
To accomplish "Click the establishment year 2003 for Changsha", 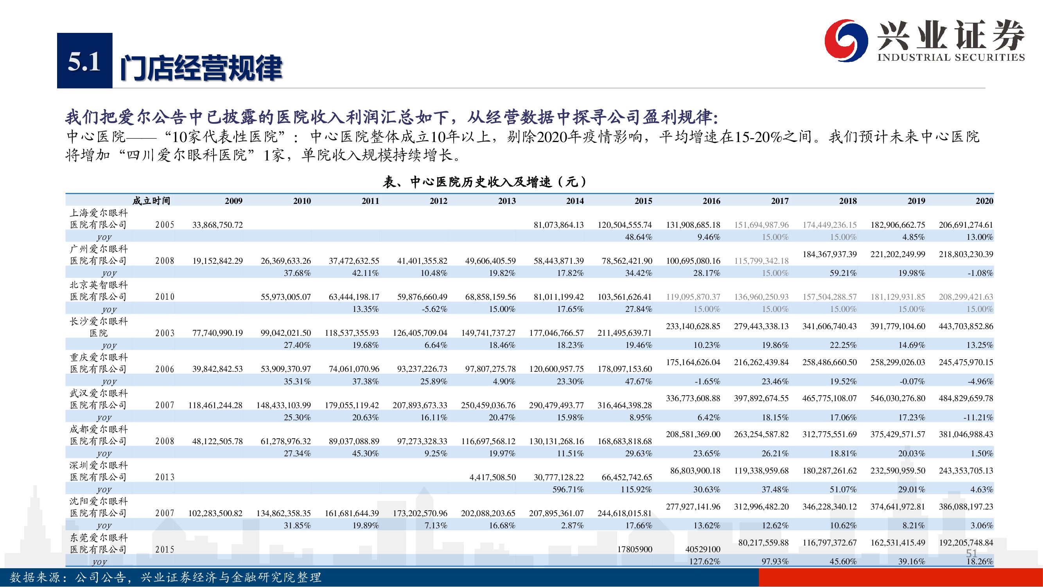I will coord(165,333).
